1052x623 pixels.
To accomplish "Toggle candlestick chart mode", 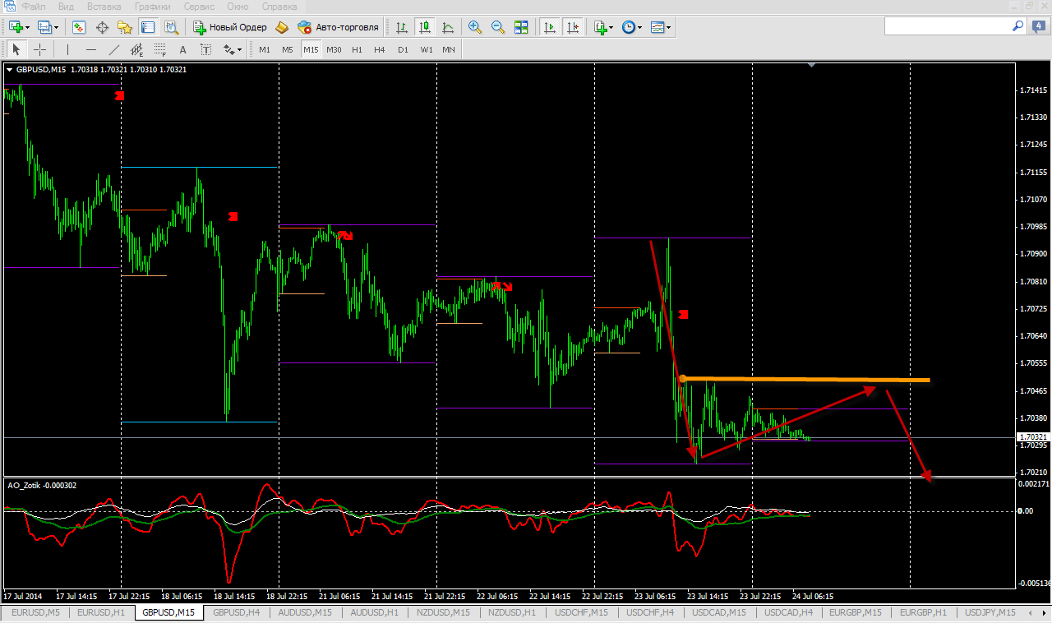I will pyautogui.click(x=425, y=27).
